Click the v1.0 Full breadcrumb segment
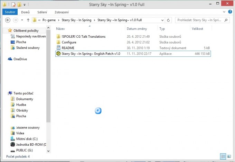The height and width of the screenshot is (162, 235). tap(120, 20)
